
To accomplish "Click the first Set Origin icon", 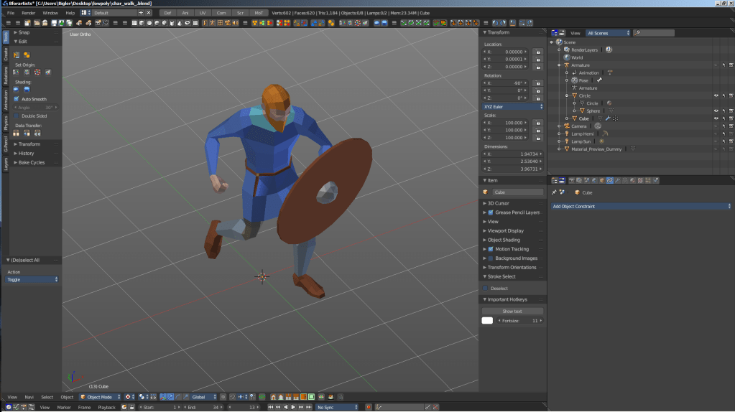I will (17, 72).
